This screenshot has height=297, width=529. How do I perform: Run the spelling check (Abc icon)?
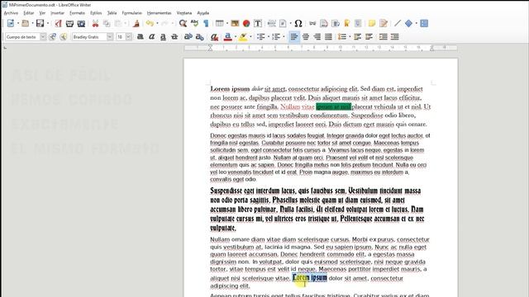coord(194,23)
